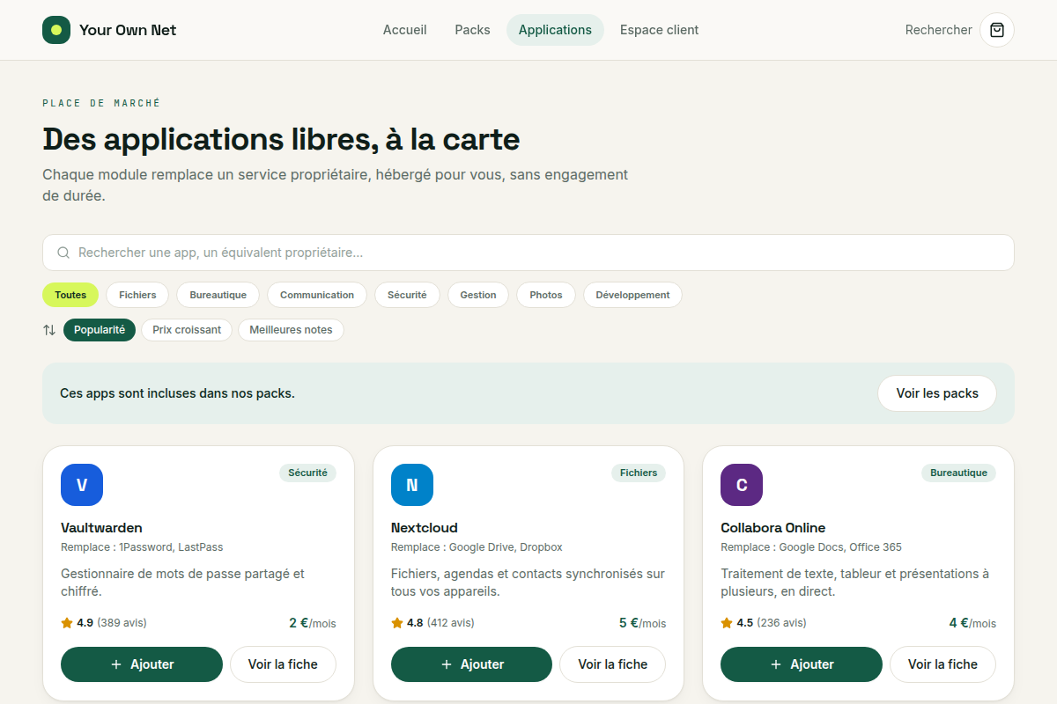Filter apps by Gestion category
Viewport: 1057px width, 704px height.
[478, 295]
